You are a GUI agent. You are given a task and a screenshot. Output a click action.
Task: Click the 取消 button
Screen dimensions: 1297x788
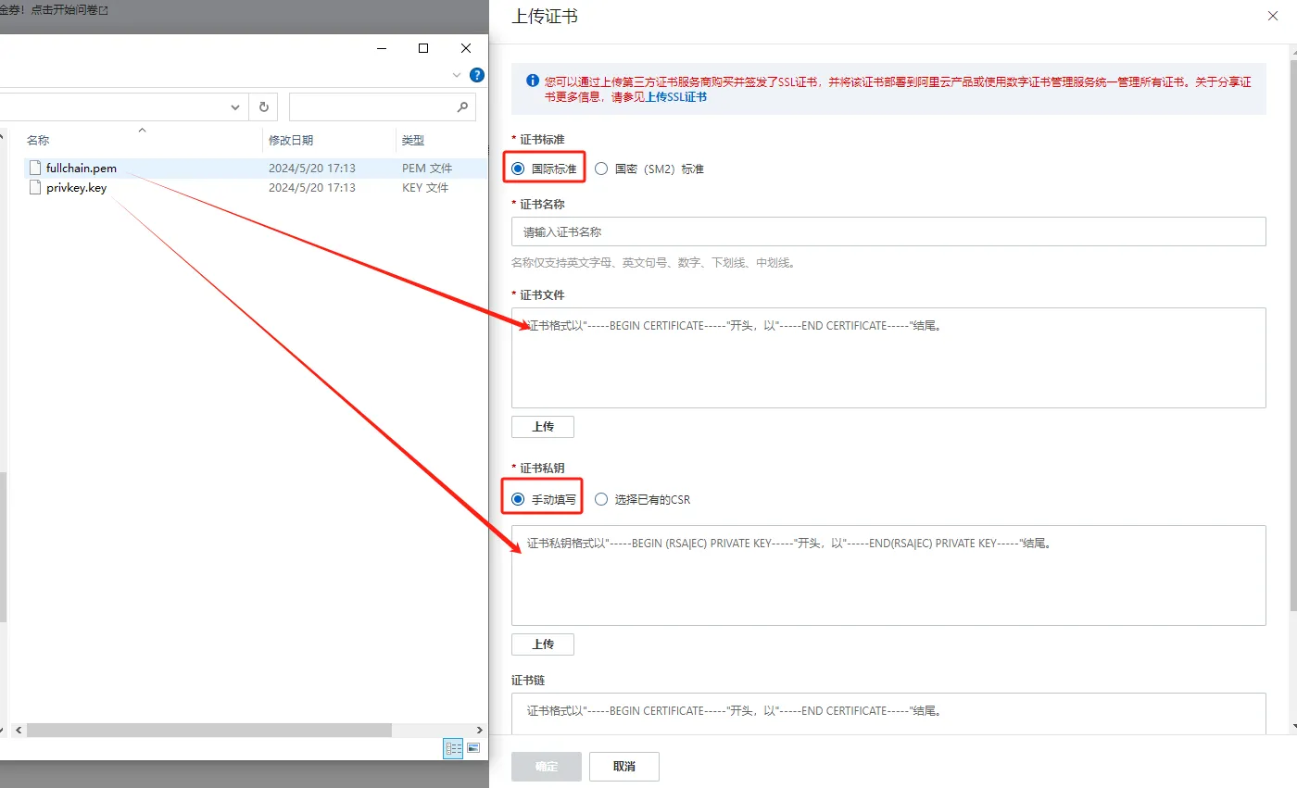tap(624, 767)
